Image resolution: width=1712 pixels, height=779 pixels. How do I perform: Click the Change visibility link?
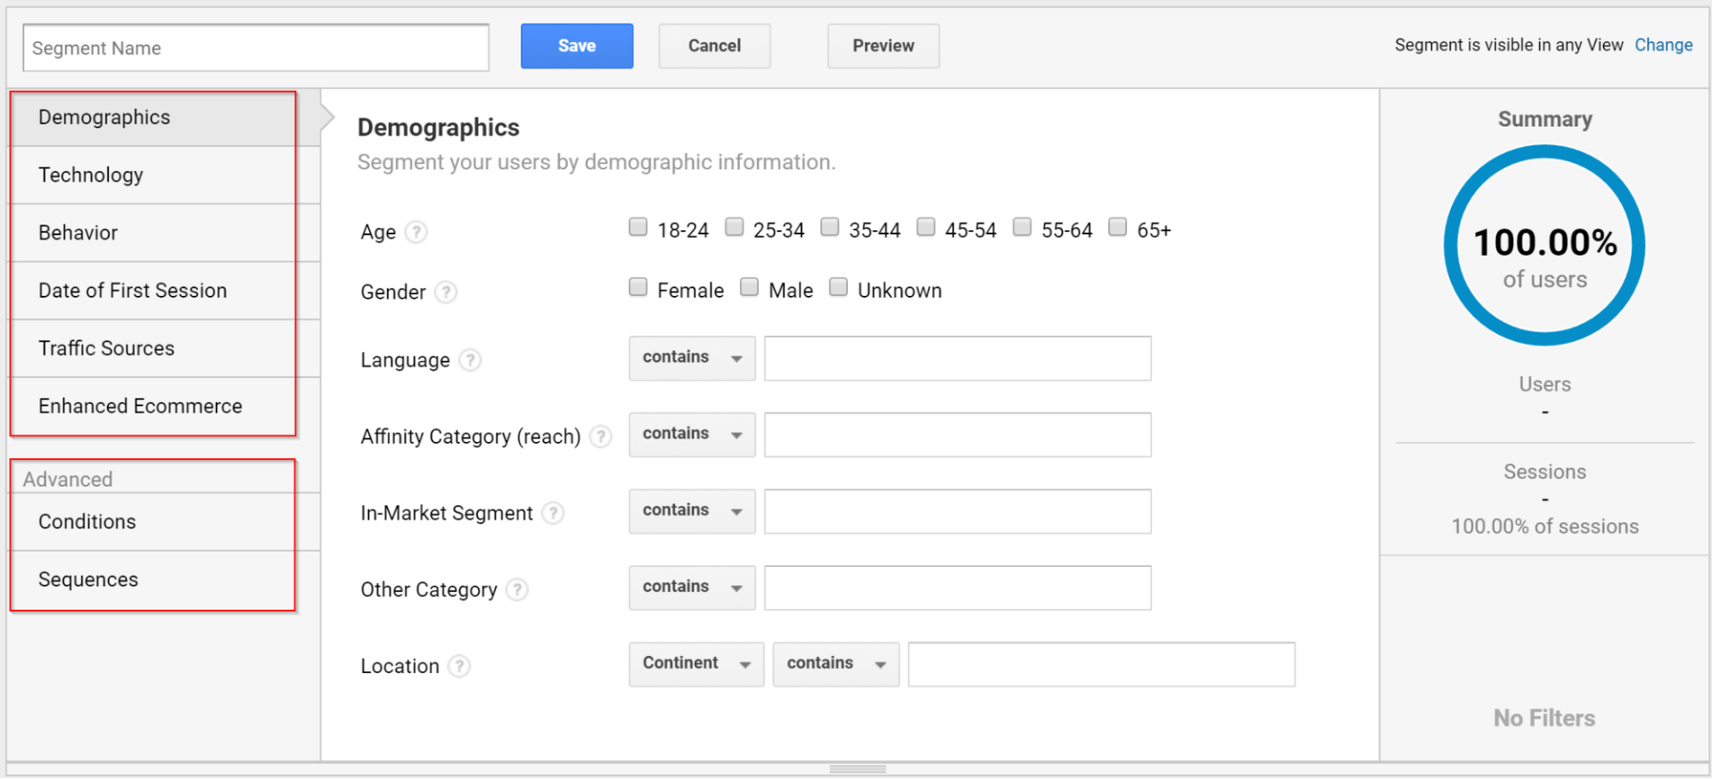[1663, 45]
